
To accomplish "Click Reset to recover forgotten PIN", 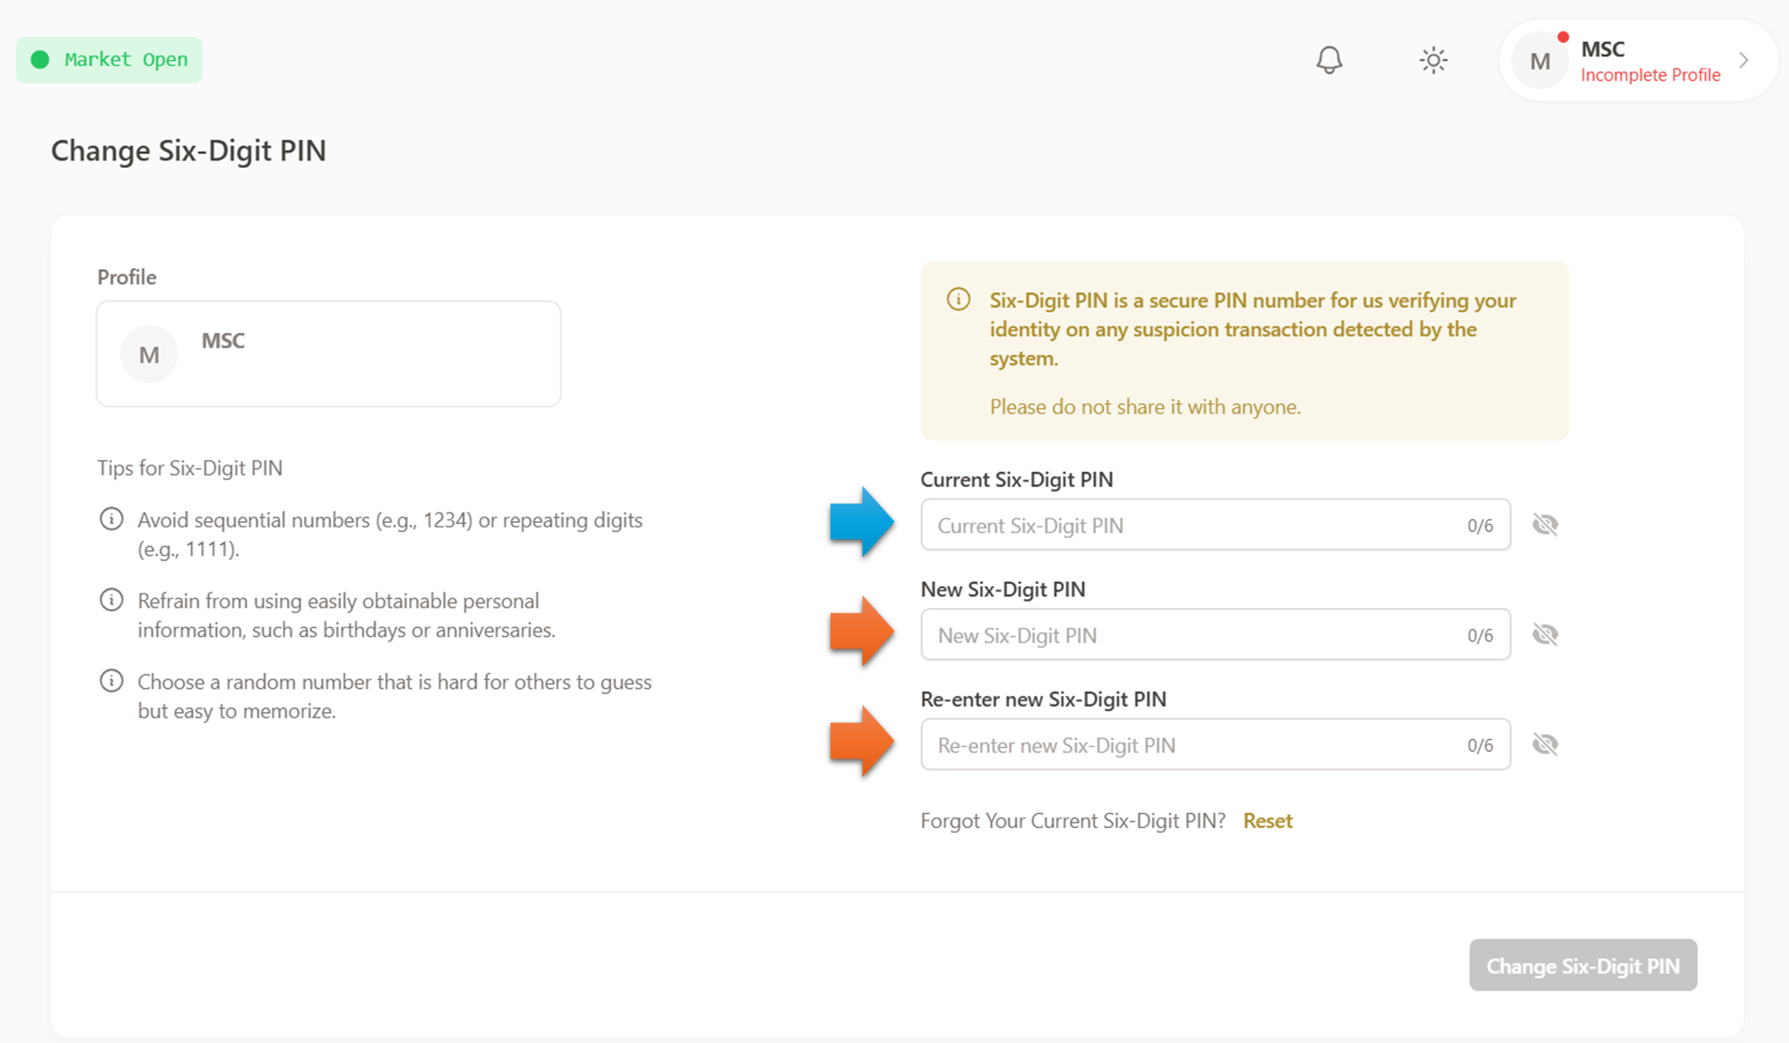I will click(1268, 820).
